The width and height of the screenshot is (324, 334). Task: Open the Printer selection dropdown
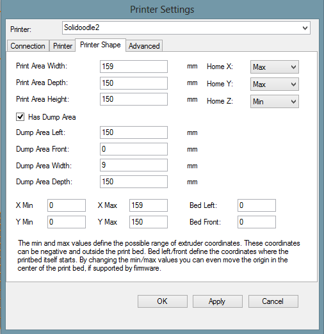point(186,28)
